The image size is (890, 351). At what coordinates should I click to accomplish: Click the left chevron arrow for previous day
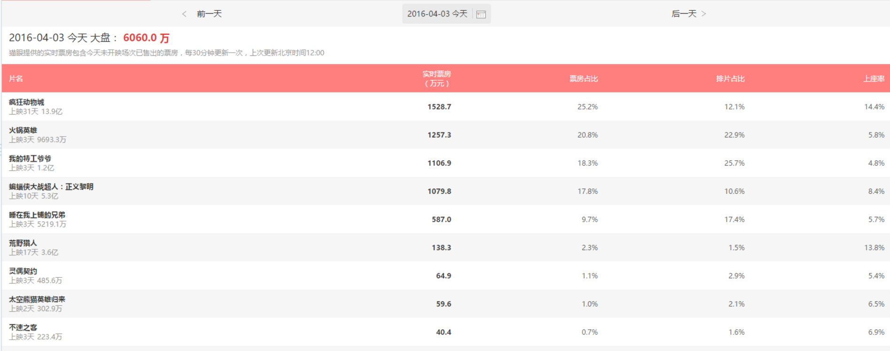coord(184,14)
